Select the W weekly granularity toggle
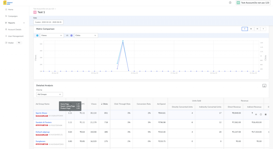This screenshot has width=273, height=149. [251, 29]
